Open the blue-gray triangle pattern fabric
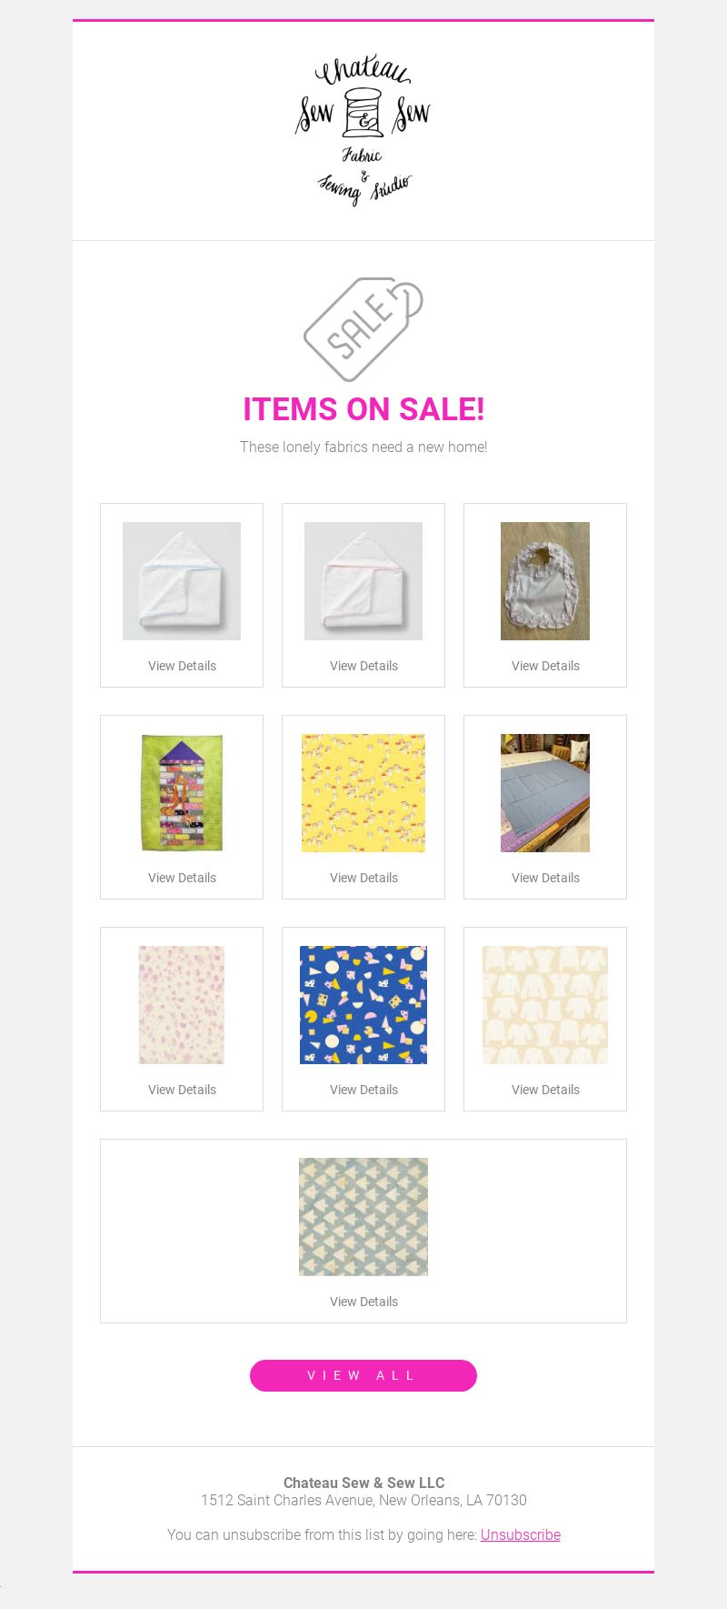This screenshot has width=727, height=1609. pos(363,1217)
